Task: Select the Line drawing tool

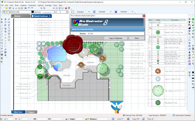Action: (2, 26)
